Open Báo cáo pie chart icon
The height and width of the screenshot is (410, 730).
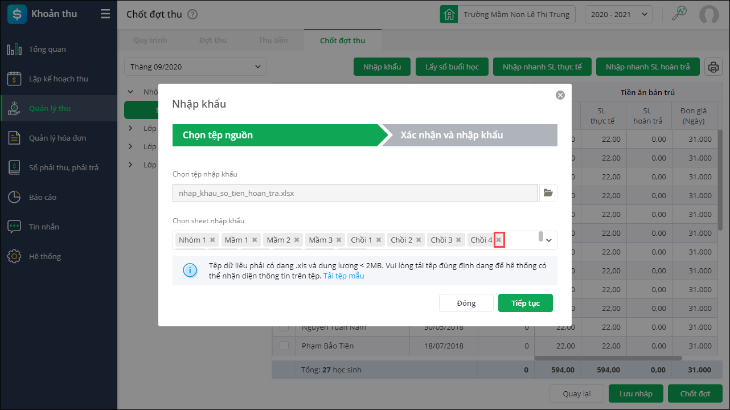tap(14, 198)
